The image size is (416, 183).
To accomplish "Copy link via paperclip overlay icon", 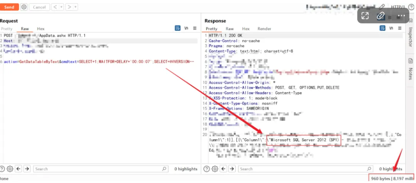I will (381, 16).
